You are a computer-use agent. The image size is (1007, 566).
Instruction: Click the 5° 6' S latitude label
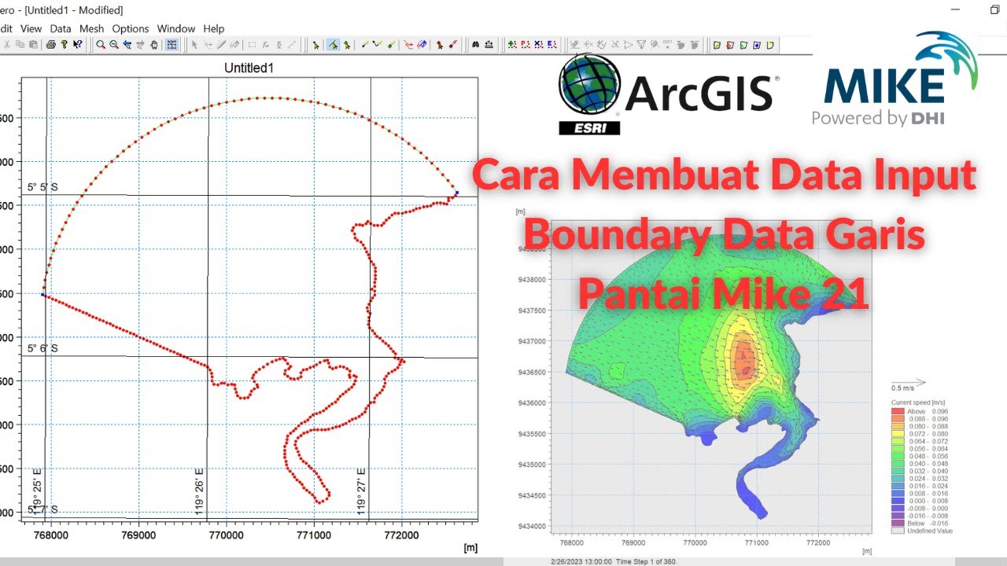click(42, 347)
